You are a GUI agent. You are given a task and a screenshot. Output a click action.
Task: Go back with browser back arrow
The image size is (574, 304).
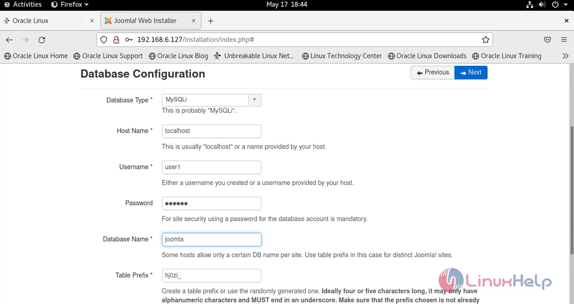point(9,40)
